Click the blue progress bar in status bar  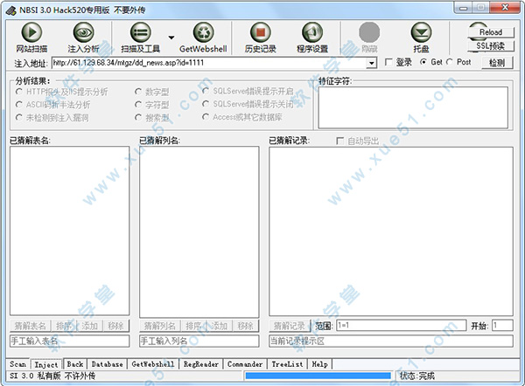pyautogui.click(x=318, y=376)
